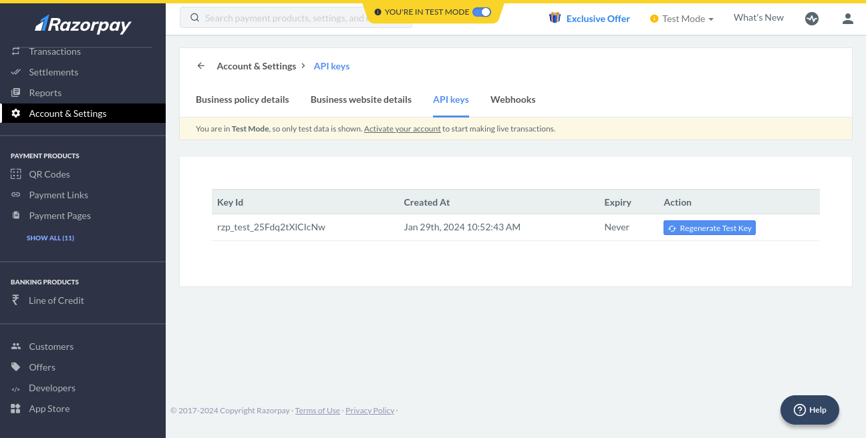
Task: Open the Razorpay logo home link
Action: pos(82,24)
